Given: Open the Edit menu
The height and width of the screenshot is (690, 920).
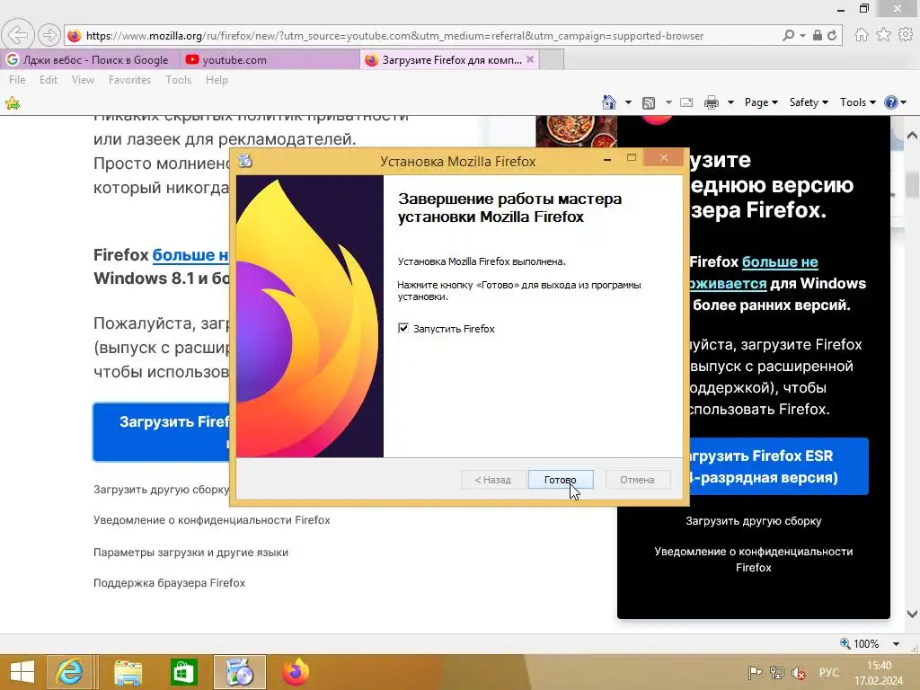Looking at the screenshot, I should point(49,80).
